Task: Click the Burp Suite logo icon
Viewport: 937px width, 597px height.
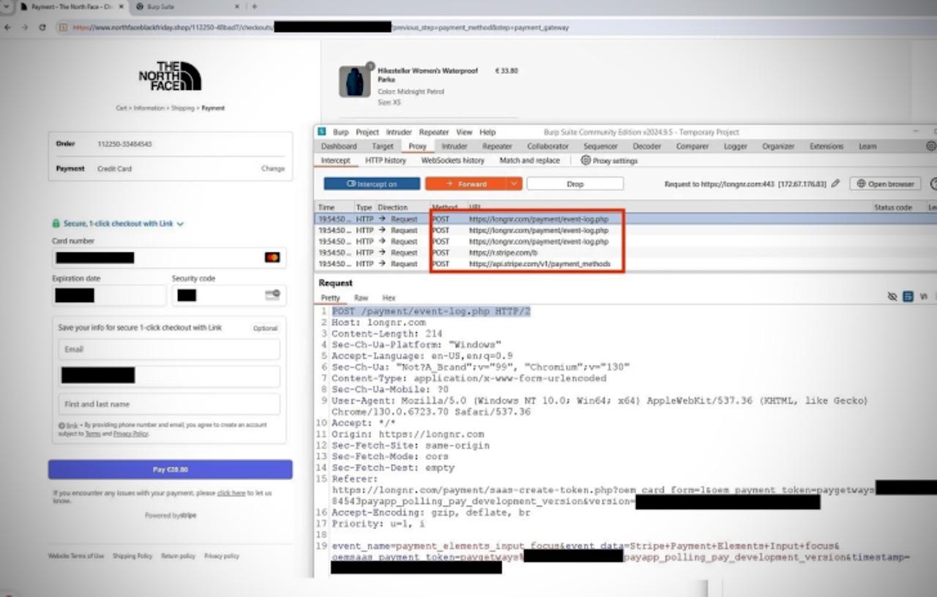Action: point(321,132)
